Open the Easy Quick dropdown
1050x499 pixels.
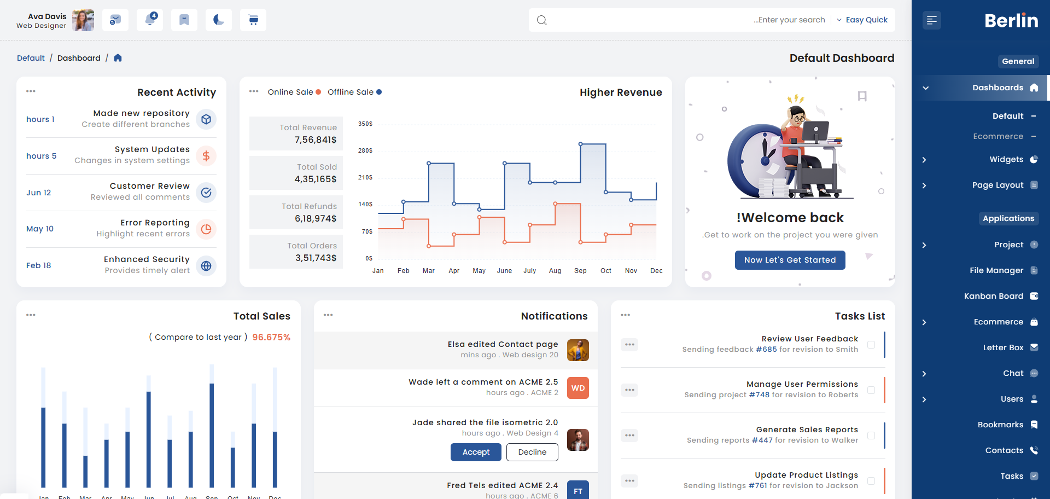pos(862,20)
